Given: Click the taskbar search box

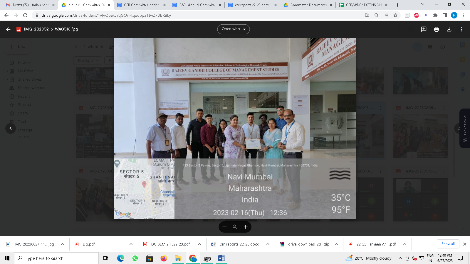Looking at the screenshot, I should [x=56, y=258].
